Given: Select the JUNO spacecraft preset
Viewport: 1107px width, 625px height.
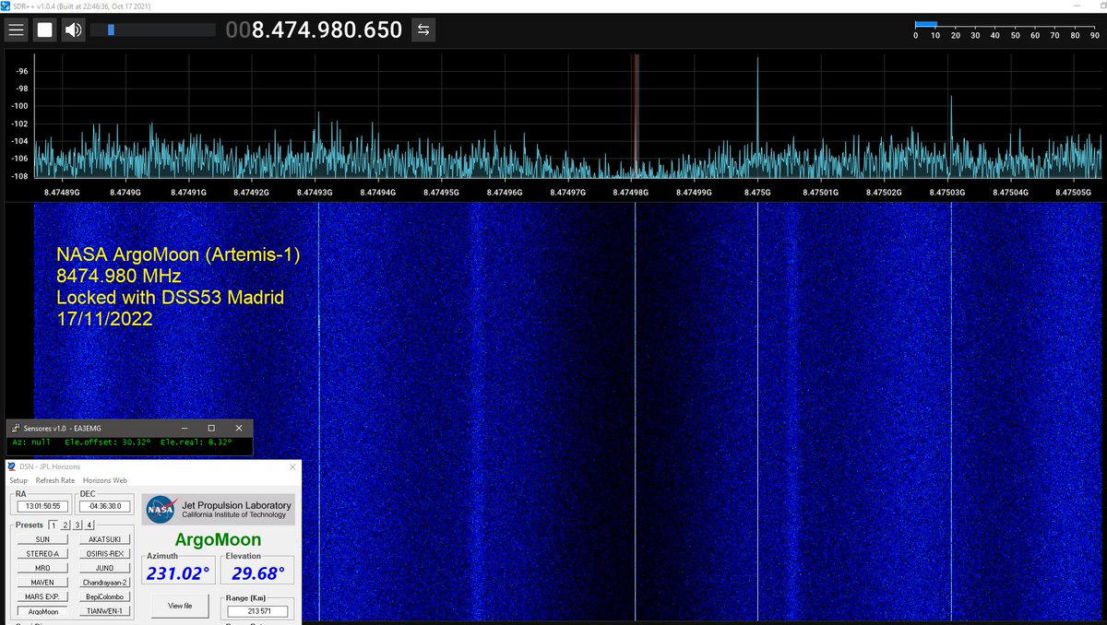Looking at the screenshot, I should (104, 568).
